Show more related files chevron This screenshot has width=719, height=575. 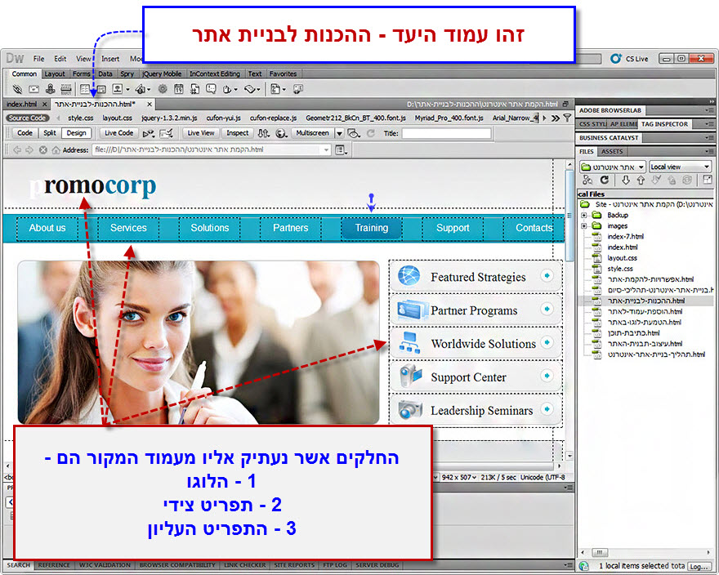[x=556, y=118]
